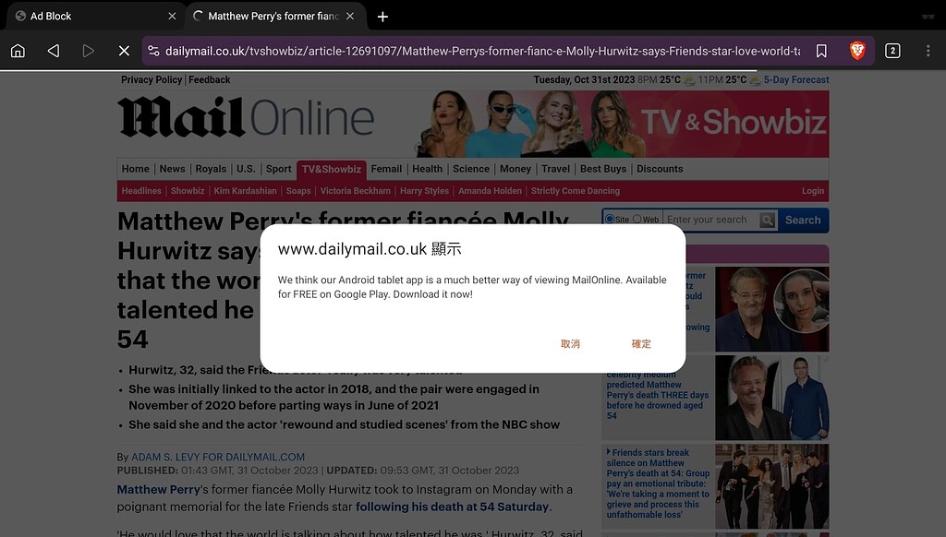Screen dimensions: 946x537
Task: Open Brave Shields lion icon
Action: point(857,51)
